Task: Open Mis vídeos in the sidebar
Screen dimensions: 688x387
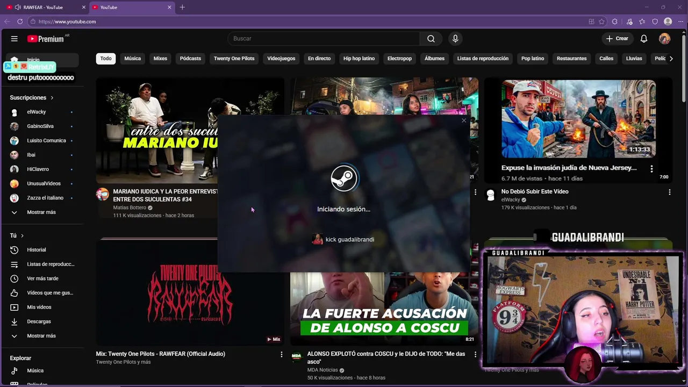Action: coord(44,307)
